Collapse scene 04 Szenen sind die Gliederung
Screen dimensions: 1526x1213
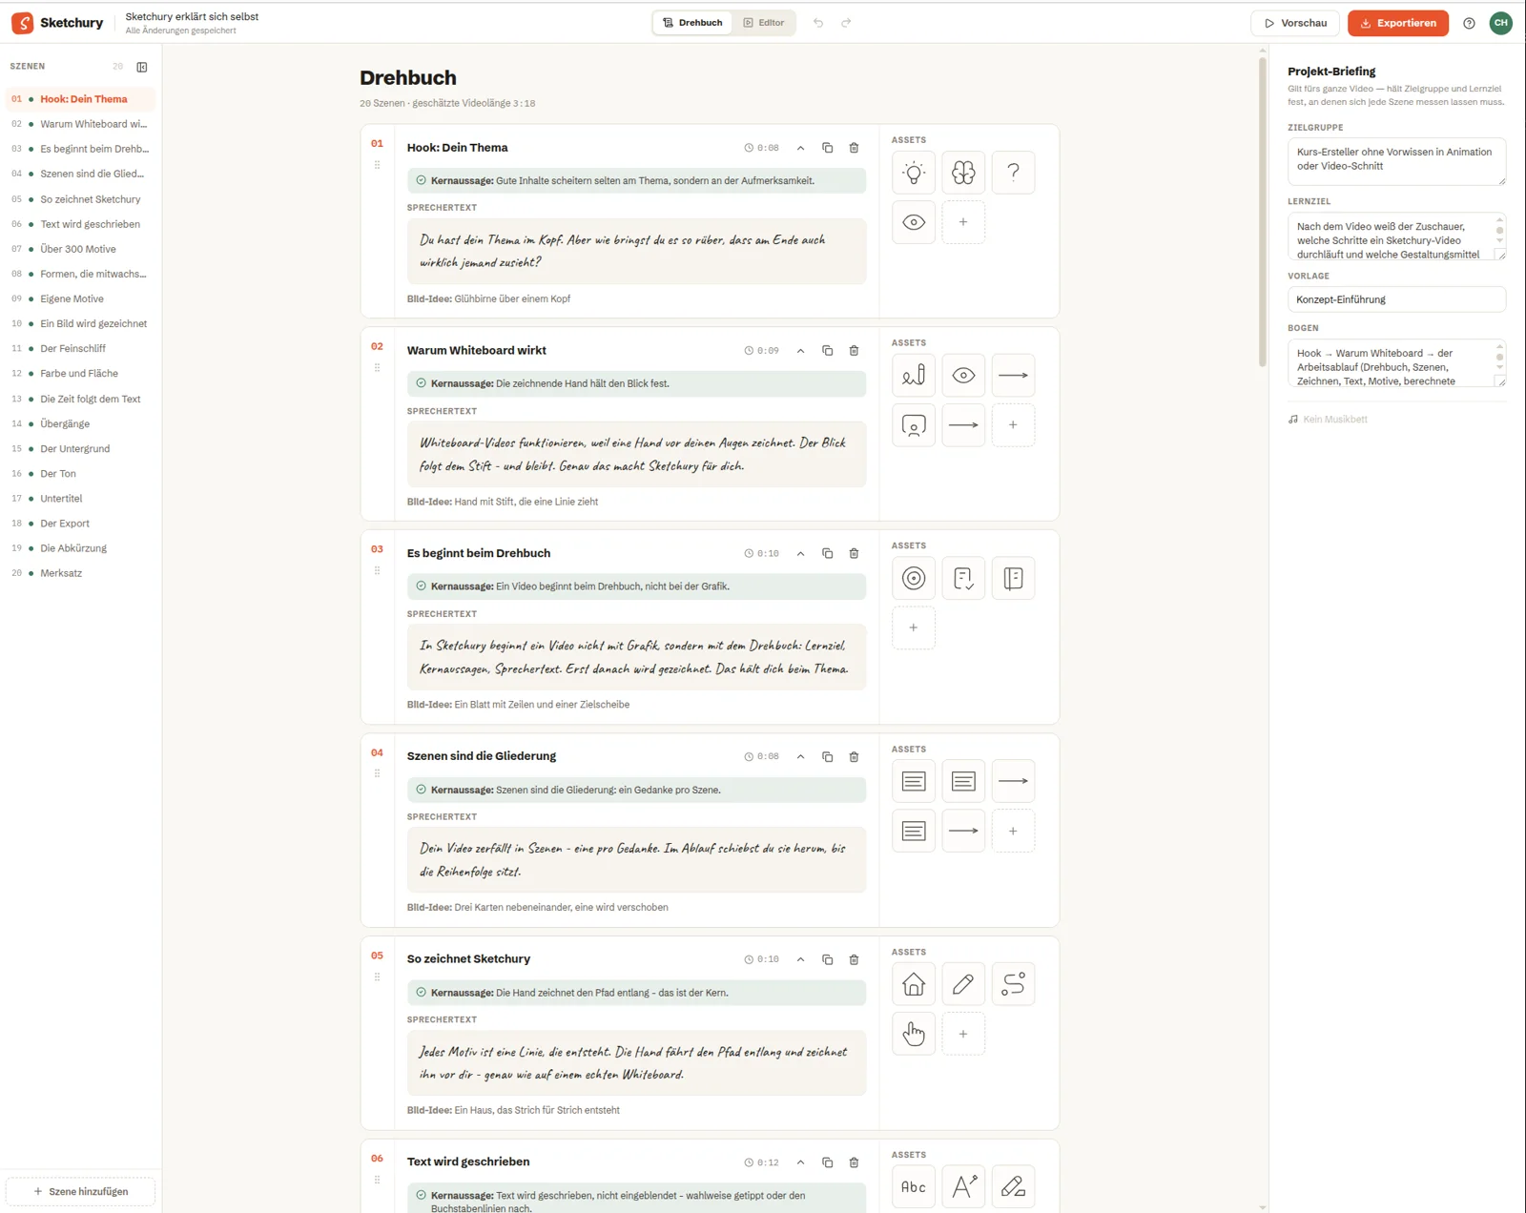point(800,757)
